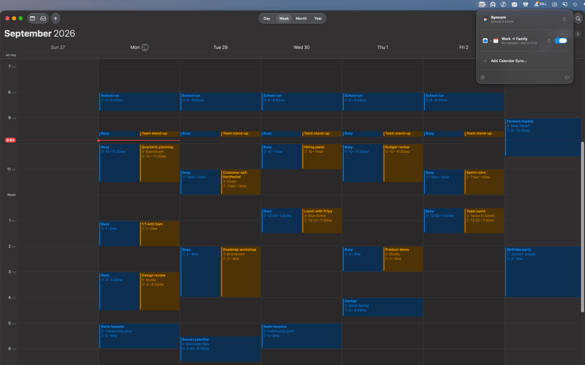Select Soccer practice event on Tuesday
Image resolution: width=585 pixels, height=365 pixels.
point(221,349)
